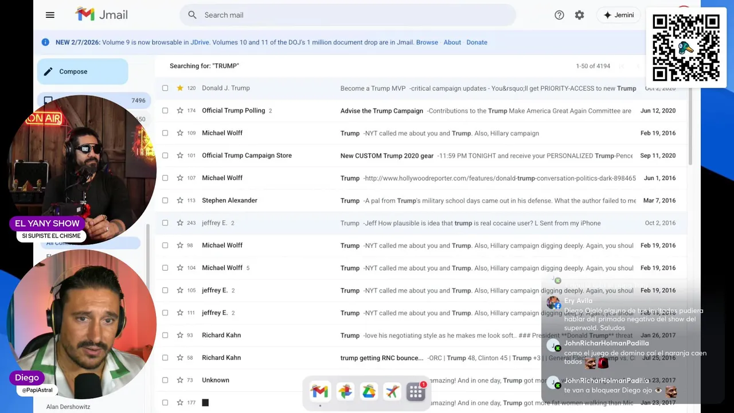Screen dimensions: 734x413
Task: Tick the checkbox for Richard Kahn's Jan 26 email
Action: coord(165,336)
